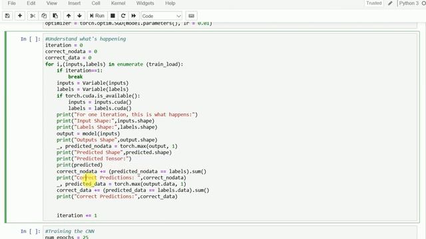426x239 pixels.
Task: Open the command palette keyboard icon
Action: click(x=191, y=16)
